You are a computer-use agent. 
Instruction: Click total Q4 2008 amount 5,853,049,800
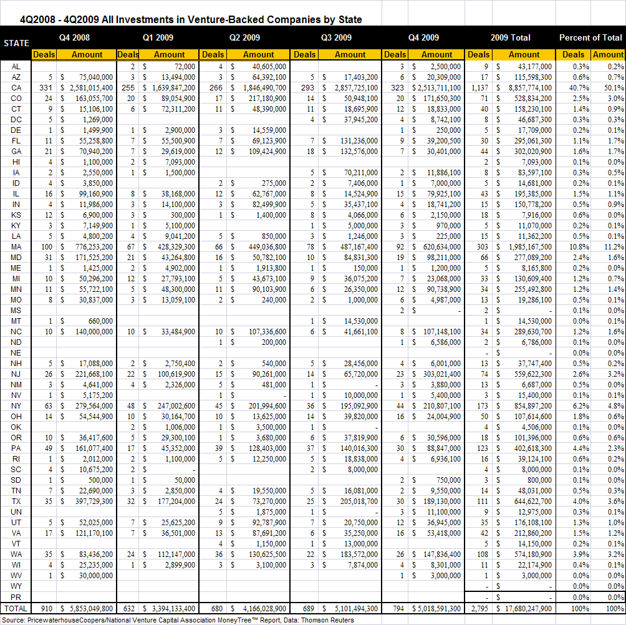[91, 609]
